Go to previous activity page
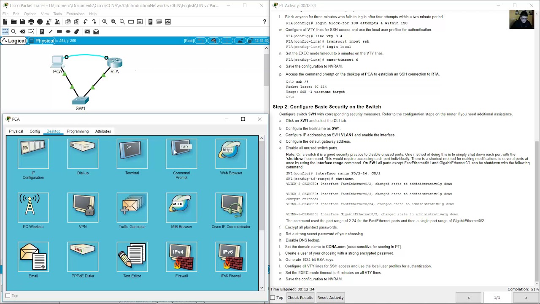540x304 pixels. [x=468, y=298]
